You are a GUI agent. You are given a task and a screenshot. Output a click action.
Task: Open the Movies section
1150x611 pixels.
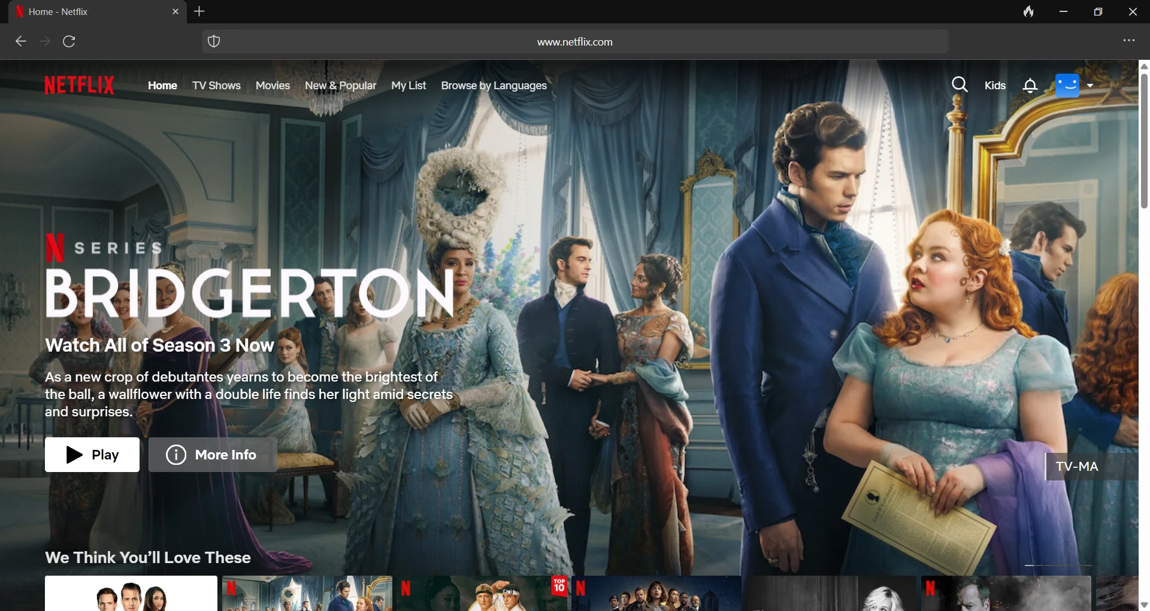[273, 86]
